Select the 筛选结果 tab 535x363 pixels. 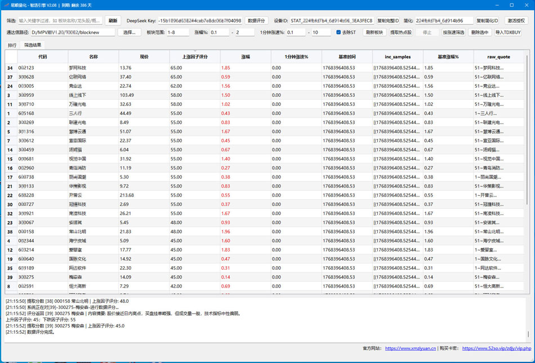click(32, 44)
